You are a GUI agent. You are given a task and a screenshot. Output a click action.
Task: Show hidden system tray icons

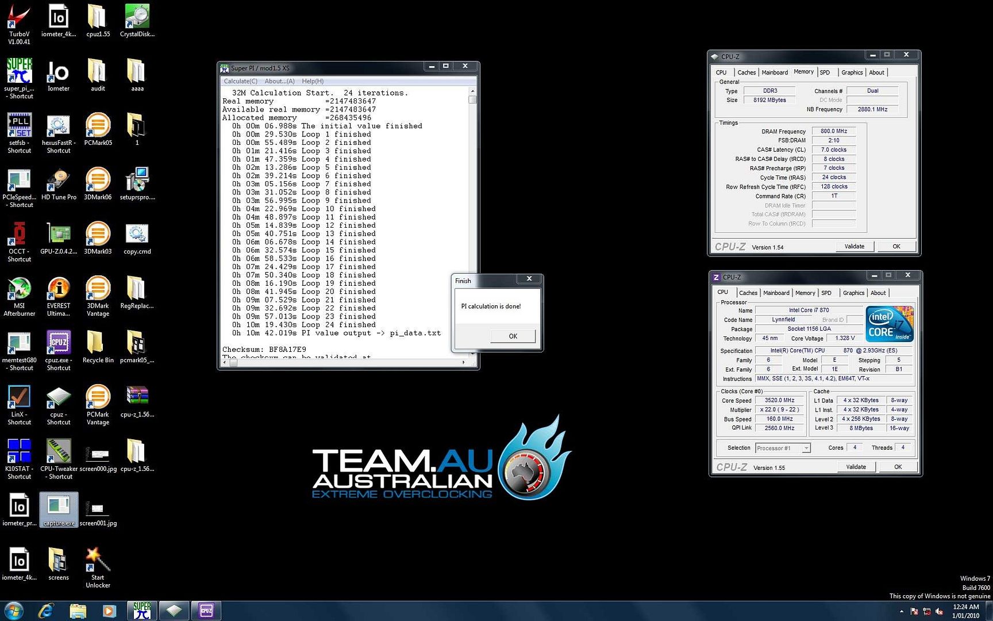click(901, 611)
